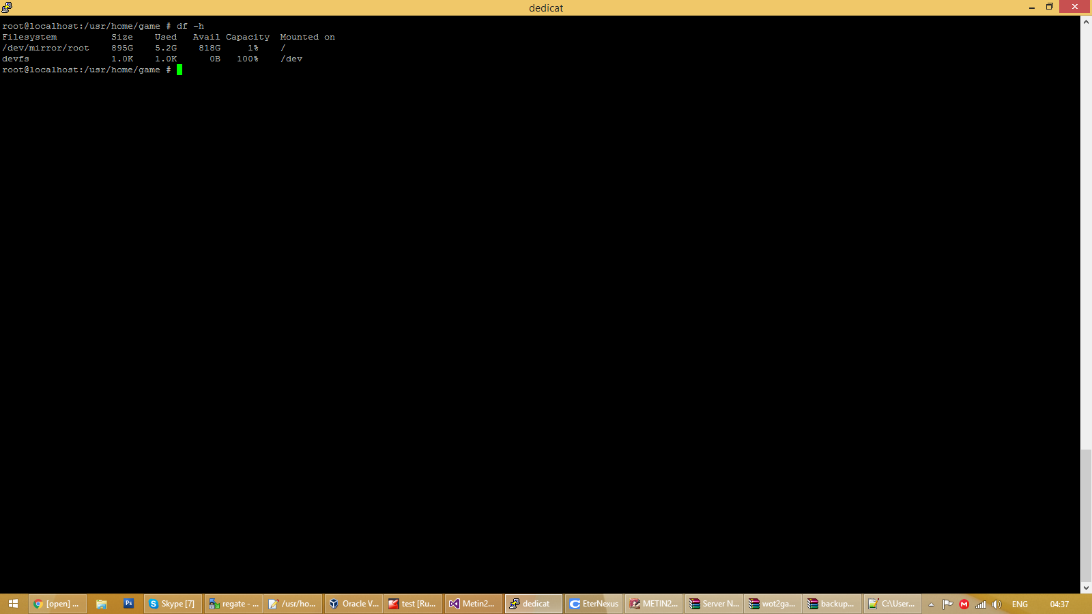Click the "/dev/mirror/root" filesystem entry
Image resolution: width=1092 pixels, height=614 pixels.
click(46, 48)
